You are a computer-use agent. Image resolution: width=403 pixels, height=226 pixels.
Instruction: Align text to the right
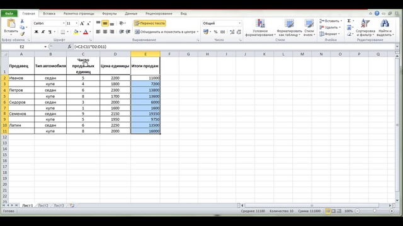112,32
